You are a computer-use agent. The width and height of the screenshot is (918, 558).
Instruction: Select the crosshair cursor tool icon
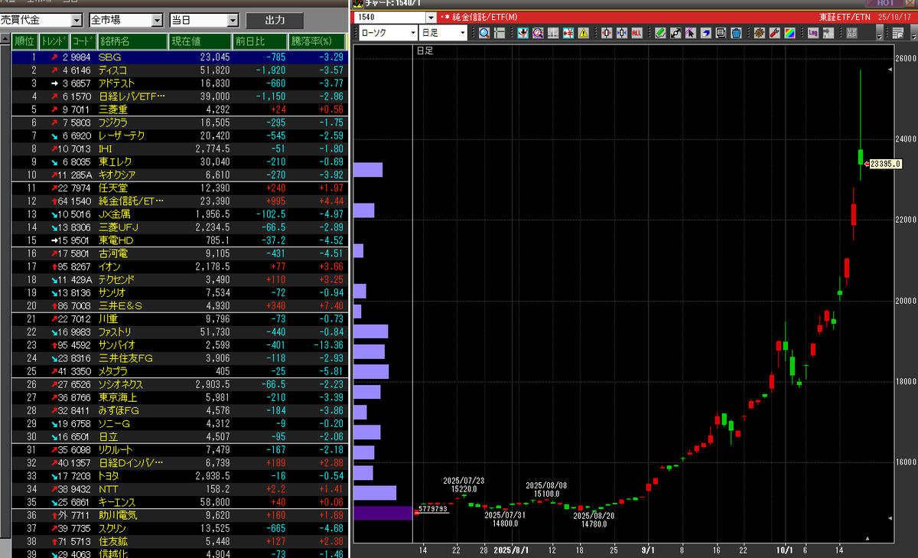pos(500,33)
